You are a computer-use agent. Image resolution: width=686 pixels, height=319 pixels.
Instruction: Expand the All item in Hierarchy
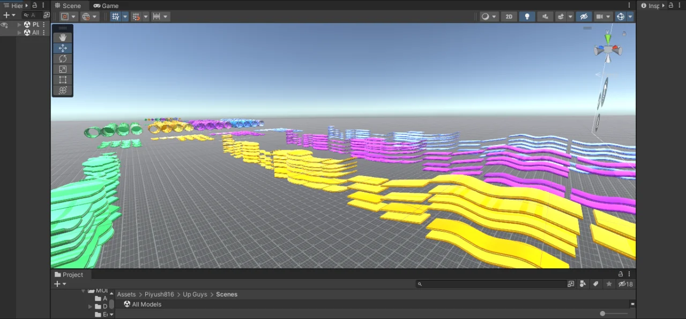[19, 33]
